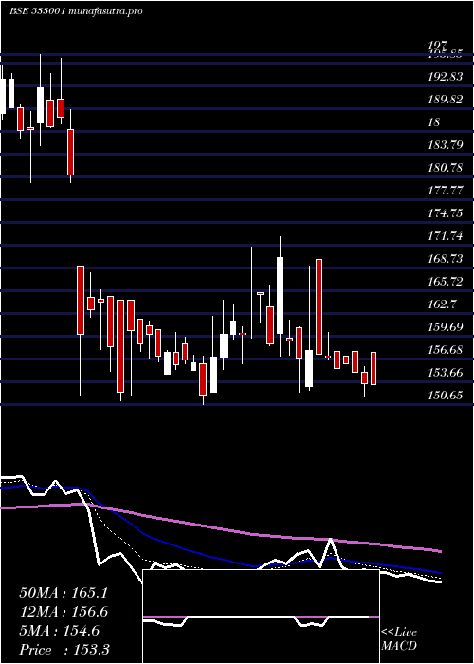Click the tall white candle peaking near 171.74
This screenshot has width=474, height=664.
click(280, 295)
